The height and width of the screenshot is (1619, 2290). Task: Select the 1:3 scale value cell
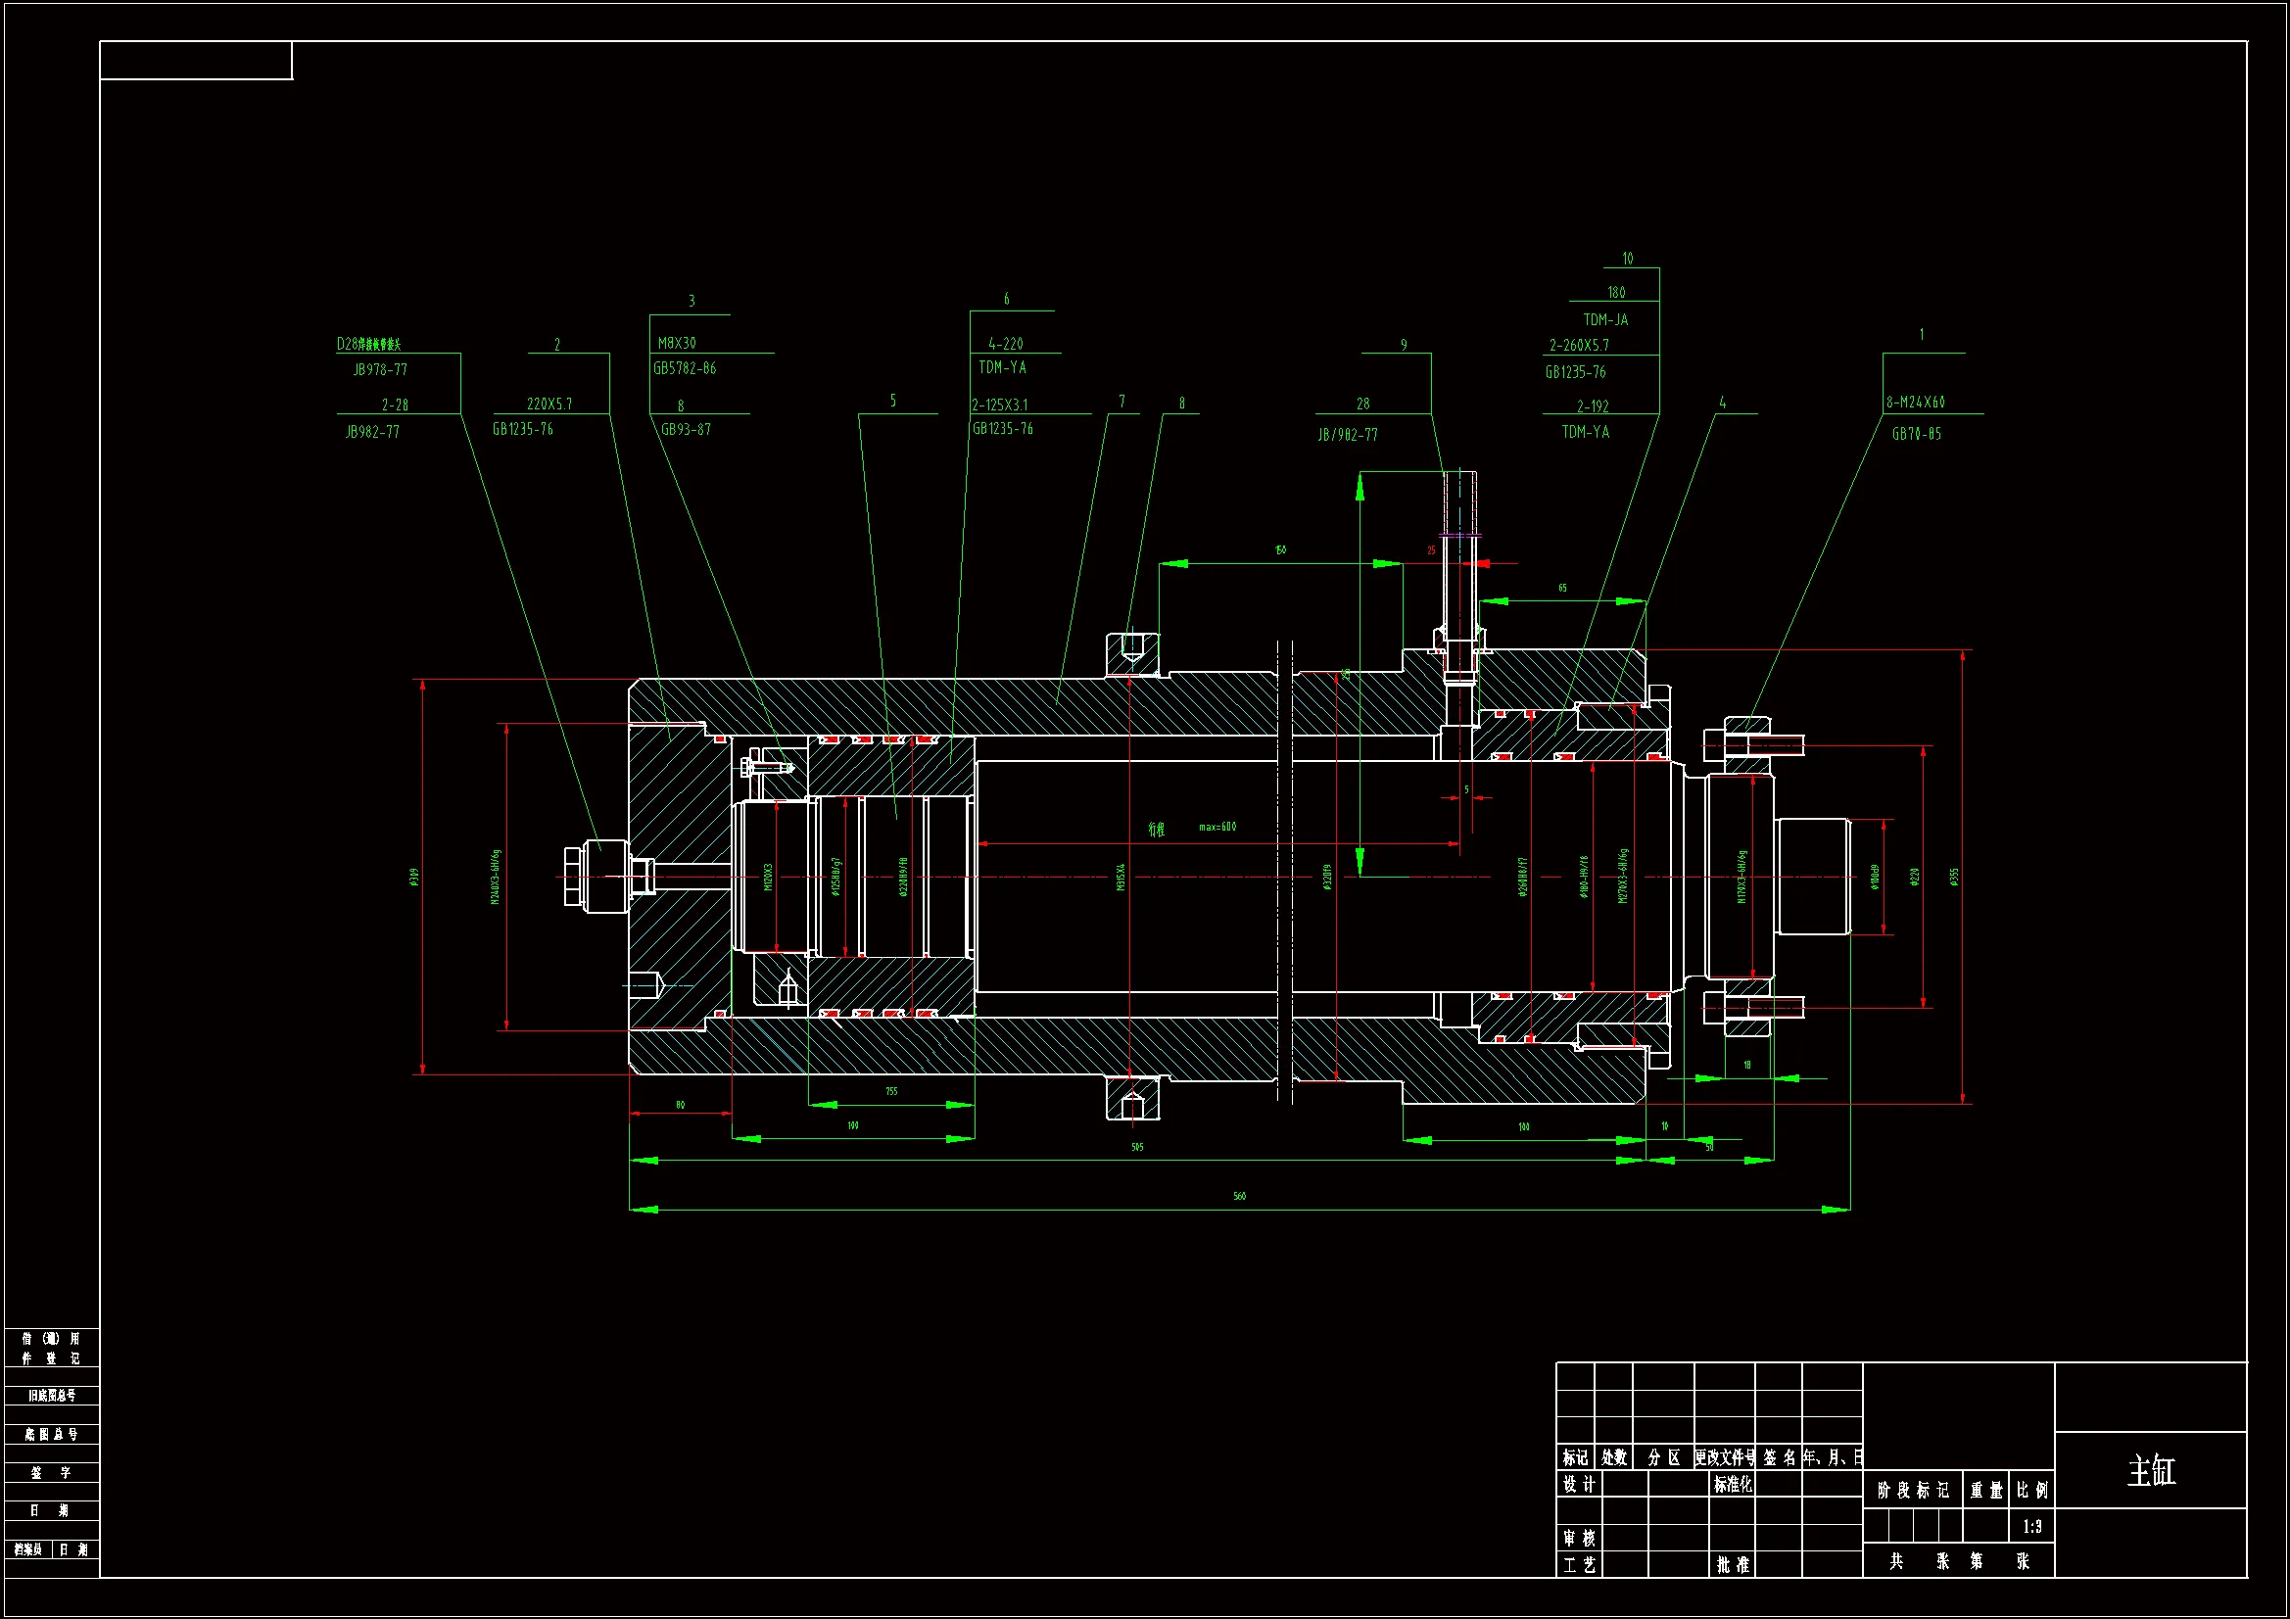click(2031, 1526)
